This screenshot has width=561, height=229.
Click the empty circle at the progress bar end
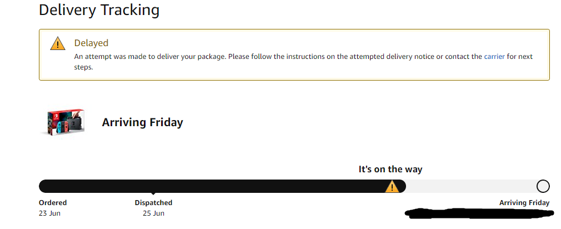543,186
